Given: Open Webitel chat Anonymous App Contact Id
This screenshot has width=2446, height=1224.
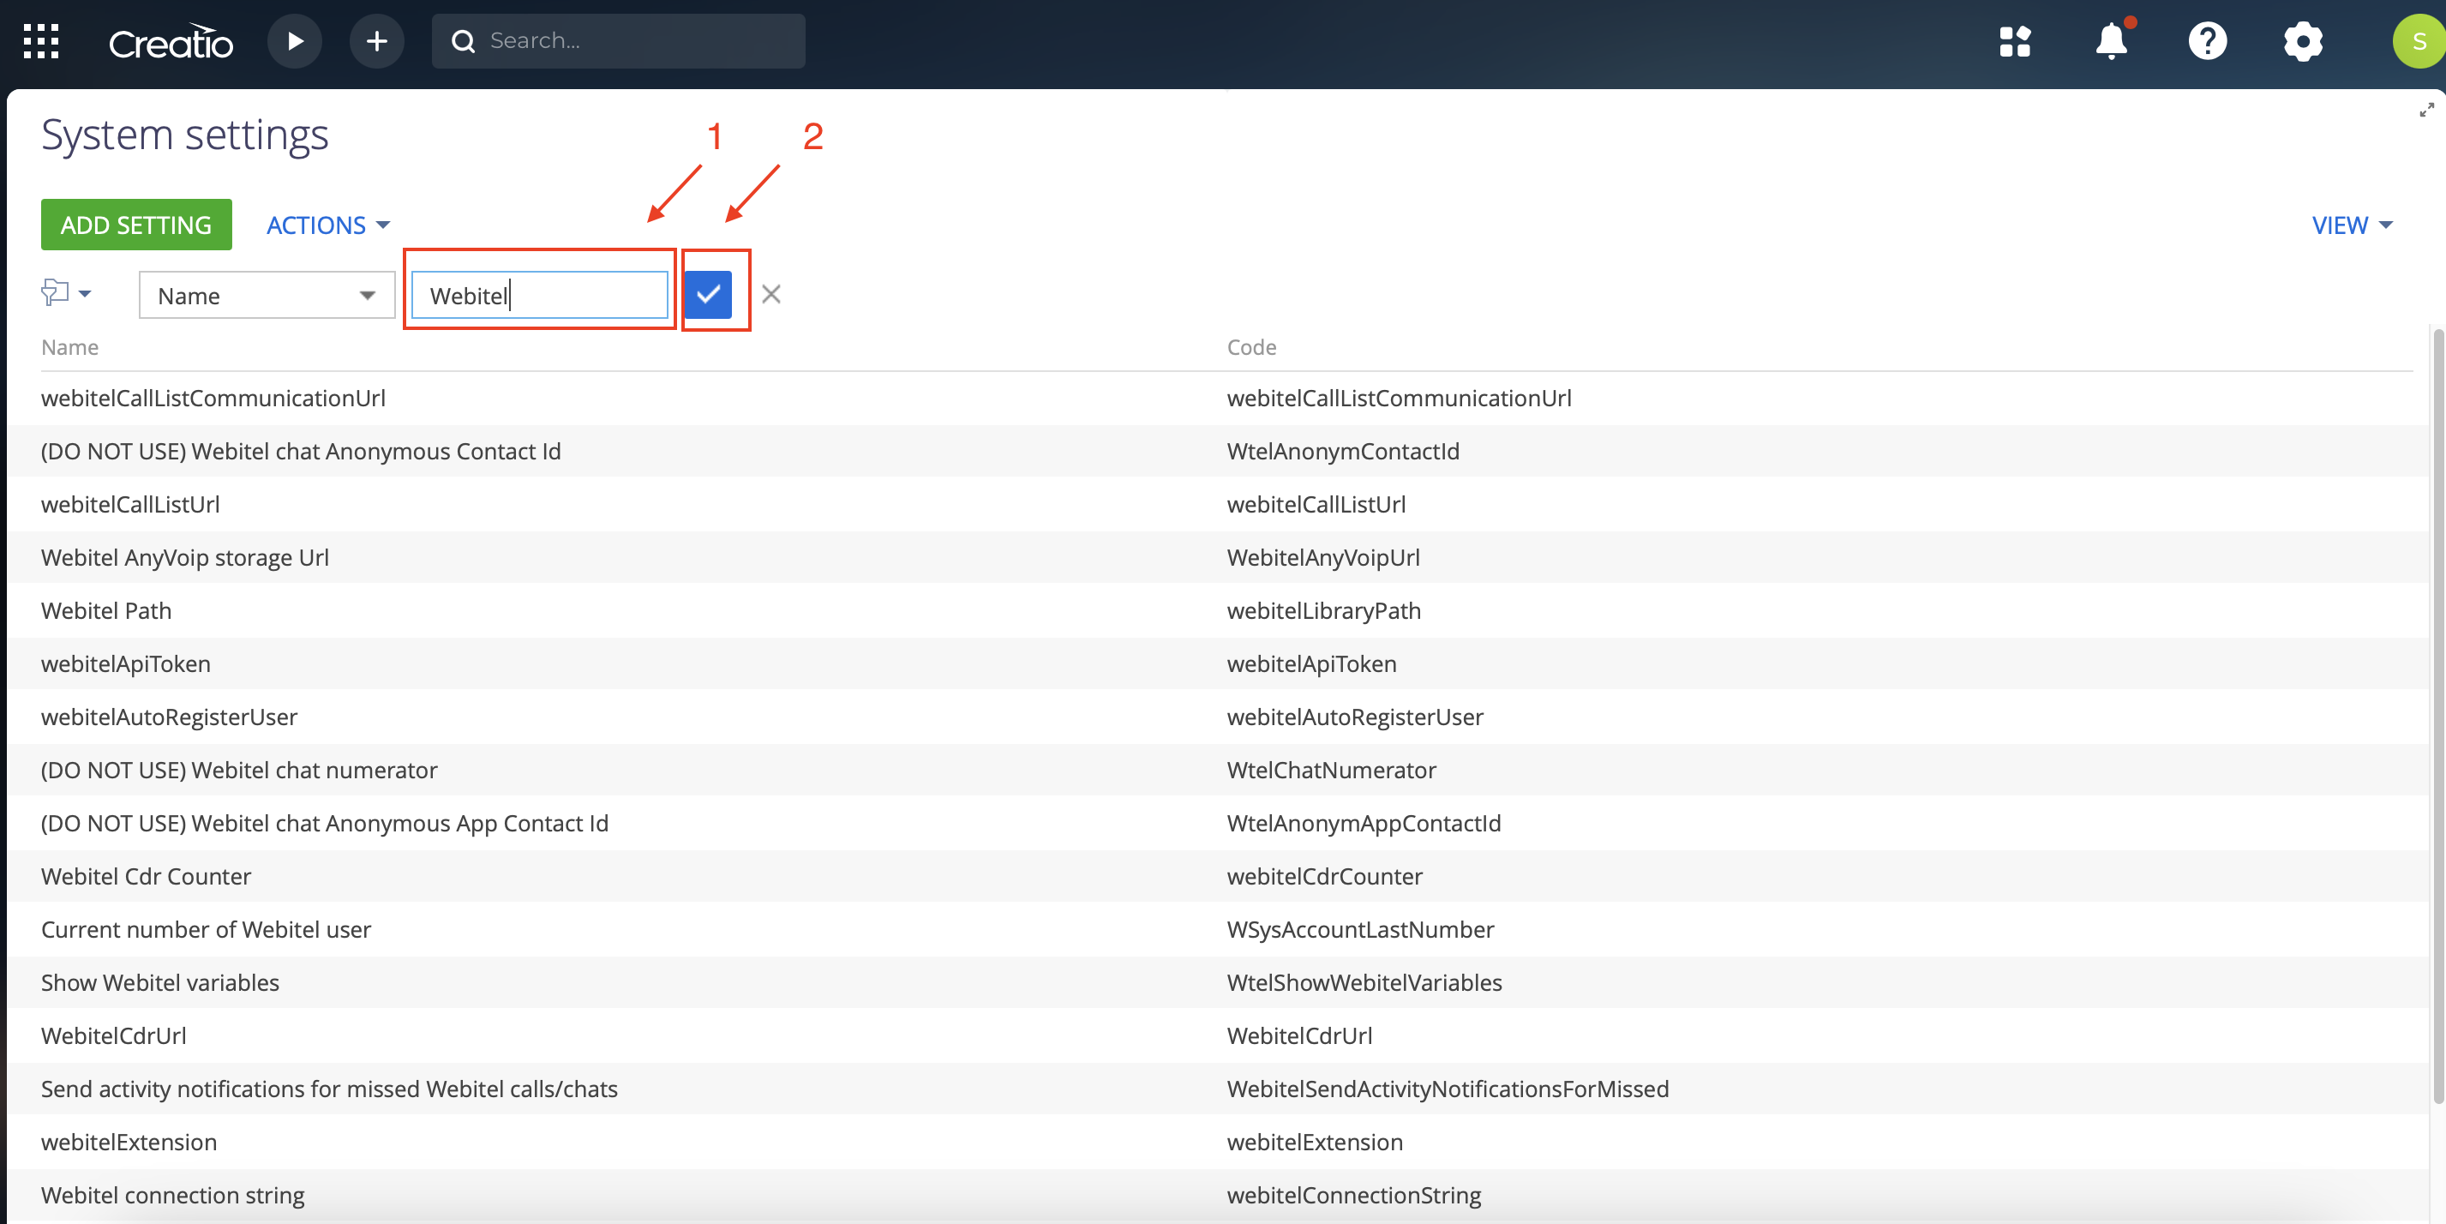Looking at the screenshot, I should point(324,823).
